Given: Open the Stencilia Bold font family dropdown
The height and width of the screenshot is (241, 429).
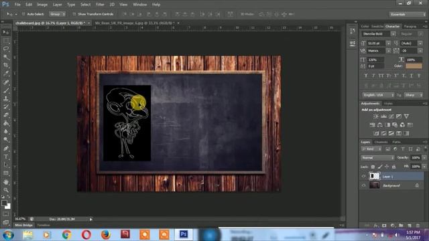Looking at the screenshot, I should pos(393,34).
